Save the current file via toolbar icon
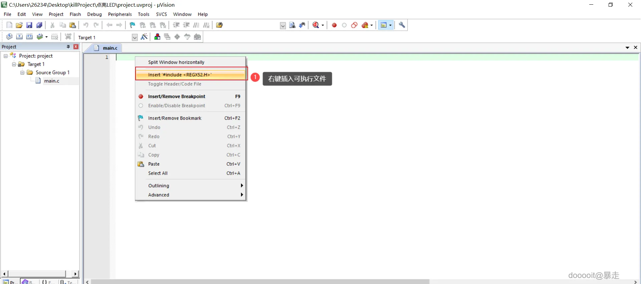641x284 pixels. (29, 25)
